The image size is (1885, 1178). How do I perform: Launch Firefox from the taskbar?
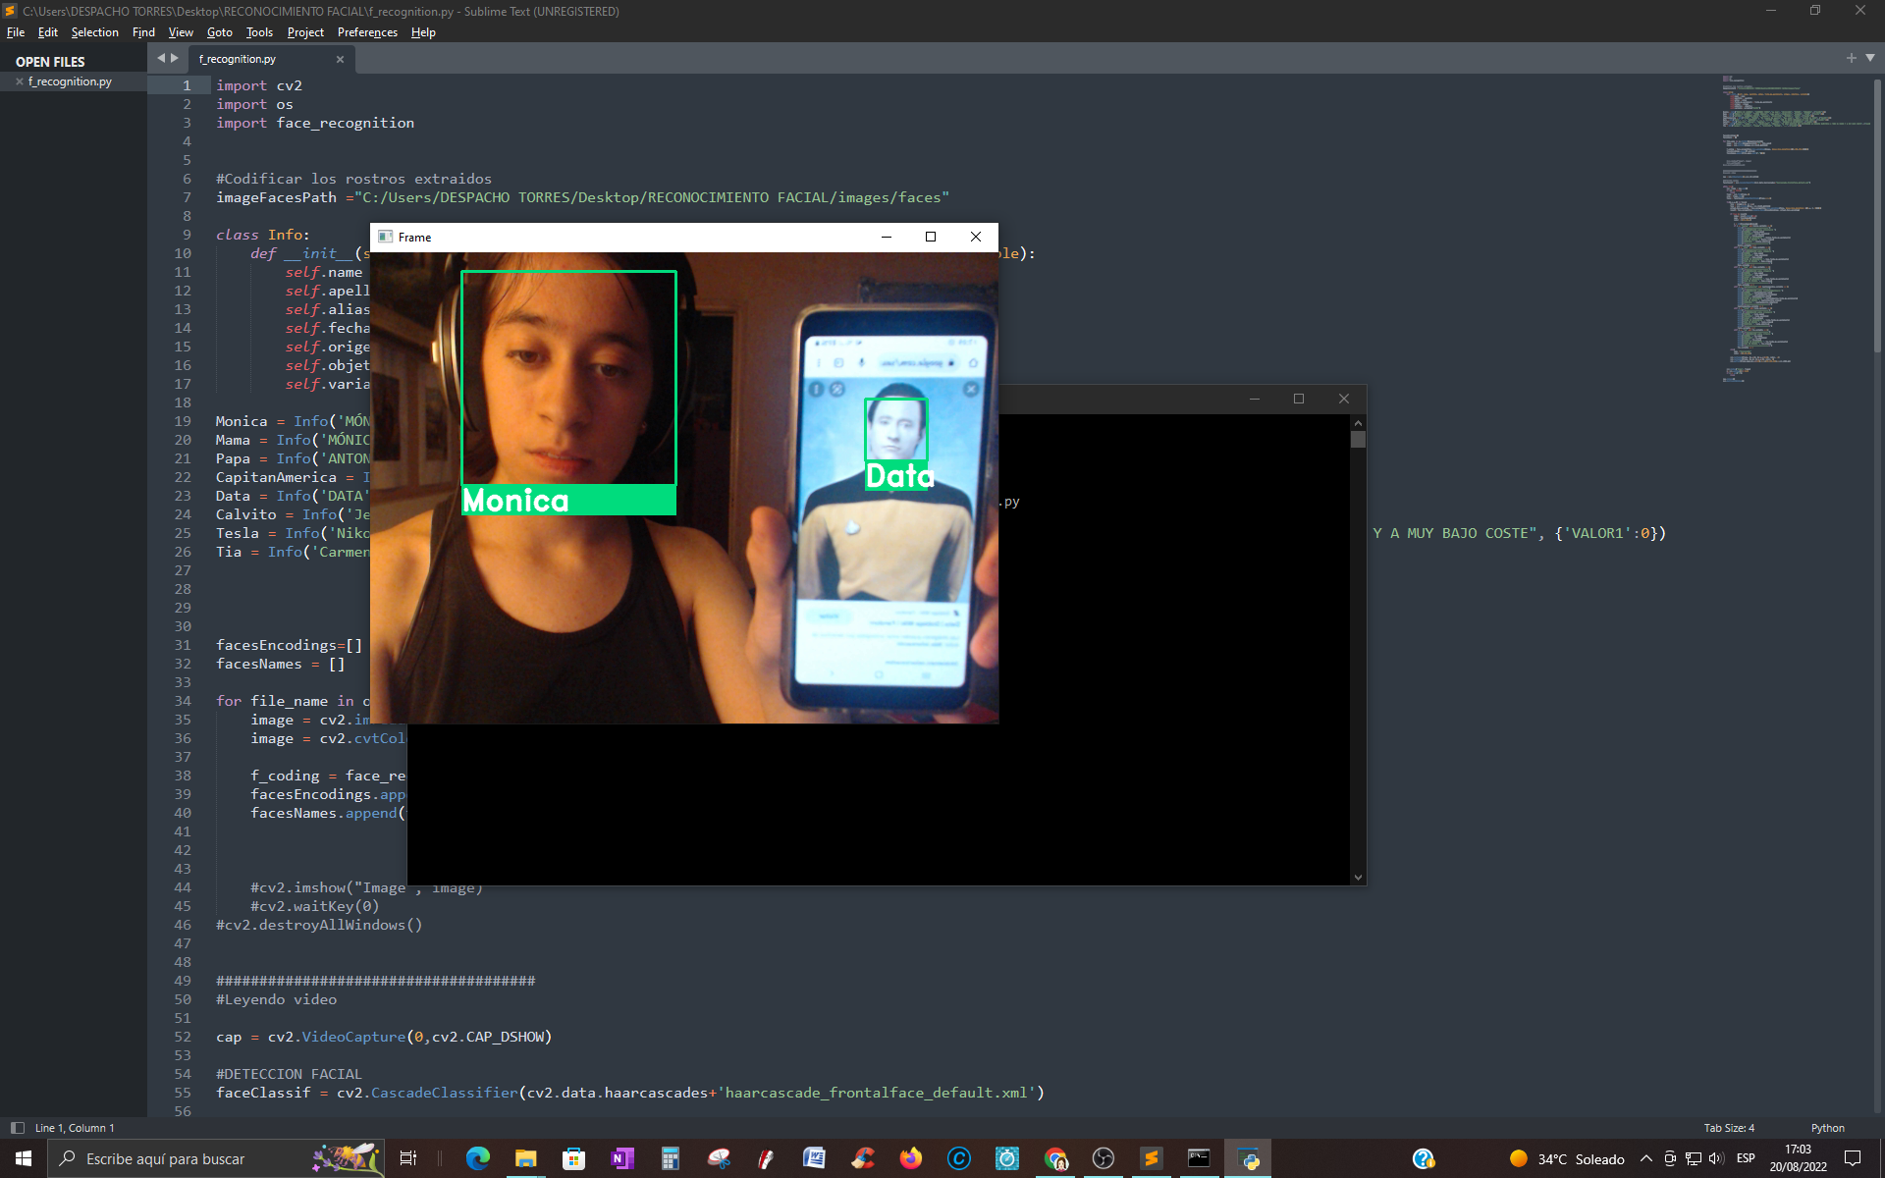point(910,1159)
